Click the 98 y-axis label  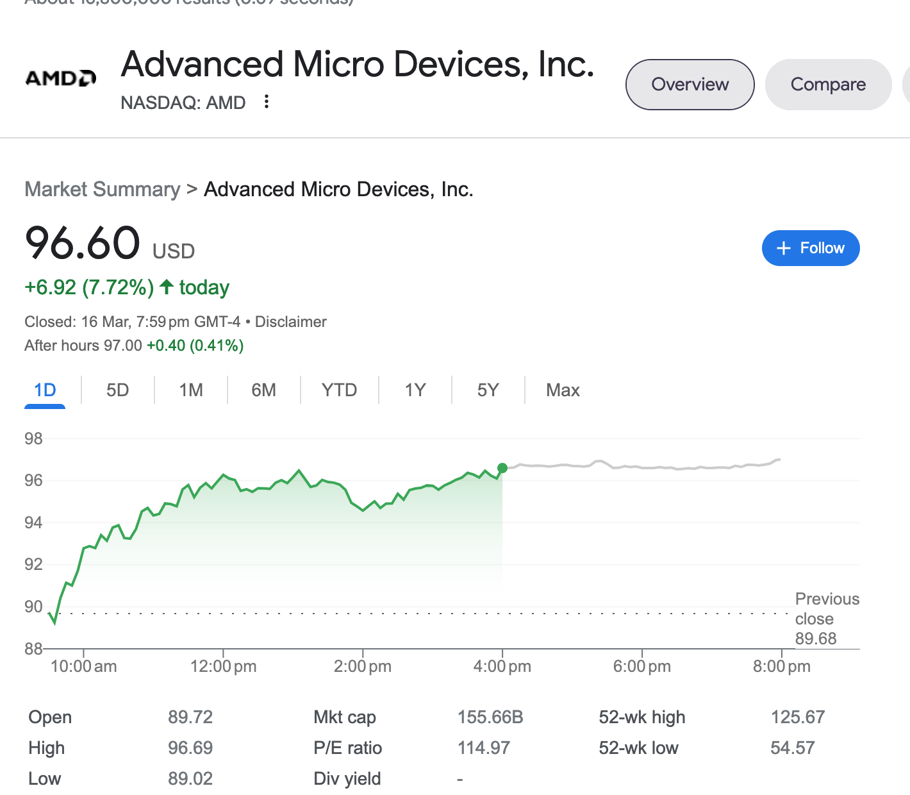(x=33, y=439)
